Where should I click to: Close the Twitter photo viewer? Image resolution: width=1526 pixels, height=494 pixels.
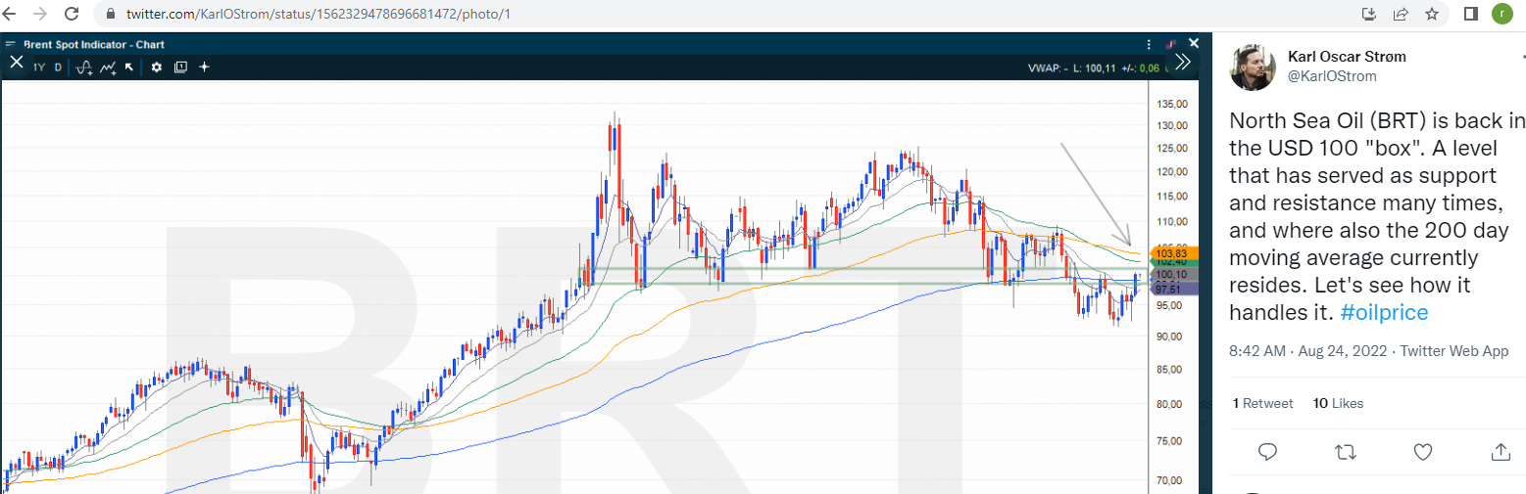(16, 62)
